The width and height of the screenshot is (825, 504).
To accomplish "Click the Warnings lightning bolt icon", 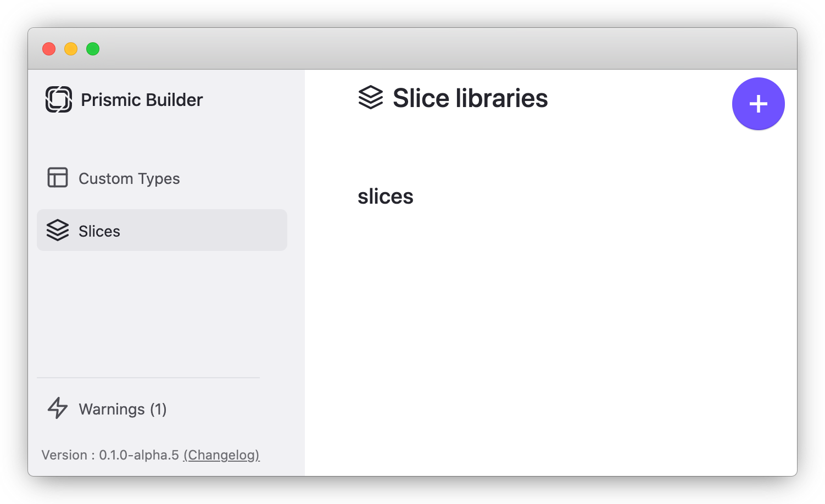I will coord(57,408).
